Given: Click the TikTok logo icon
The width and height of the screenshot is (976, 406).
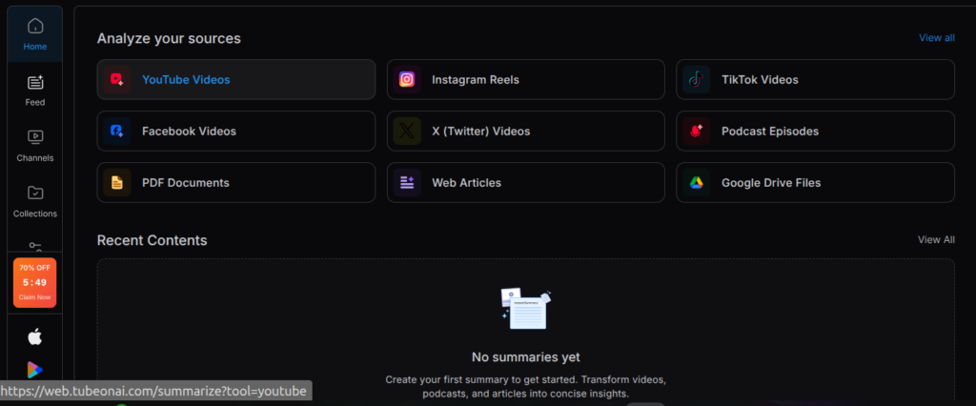Looking at the screenshot, I should click(697, 80).
